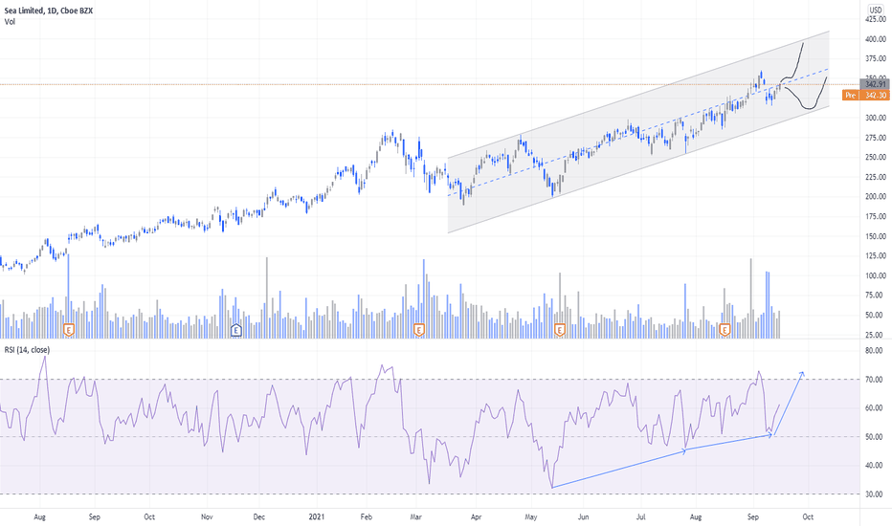
Task: Click the 300.00 price axis label
Action: point(876,118)
